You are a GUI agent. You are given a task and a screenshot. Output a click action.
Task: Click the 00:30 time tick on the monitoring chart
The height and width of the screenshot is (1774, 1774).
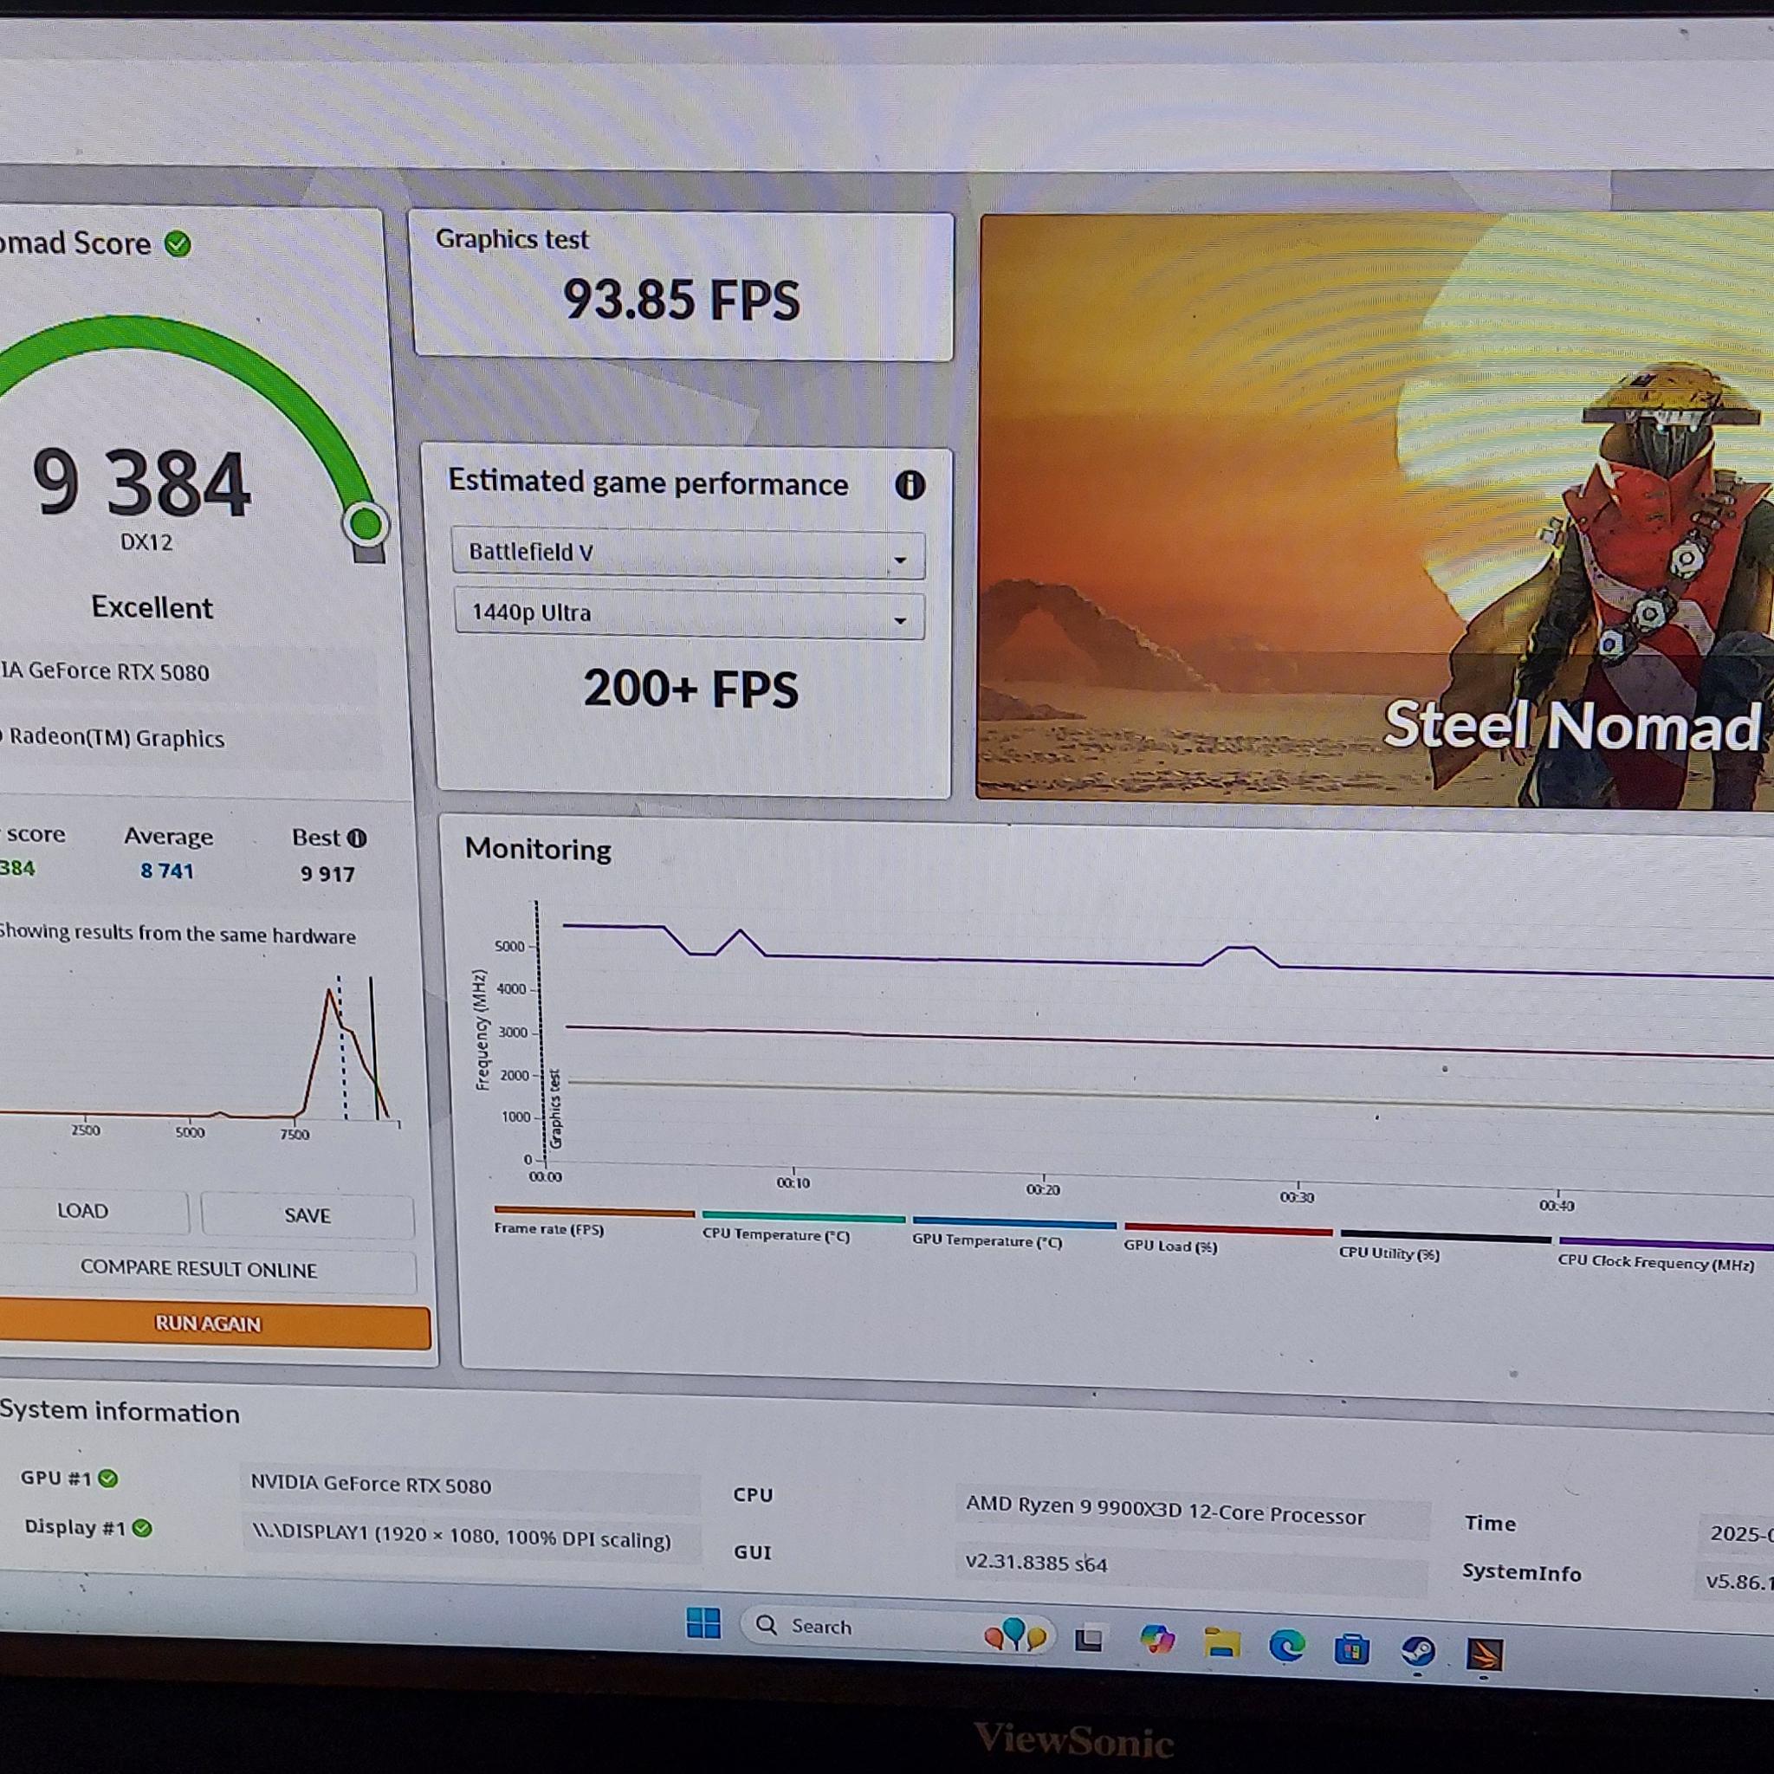click(1297, 1196)
